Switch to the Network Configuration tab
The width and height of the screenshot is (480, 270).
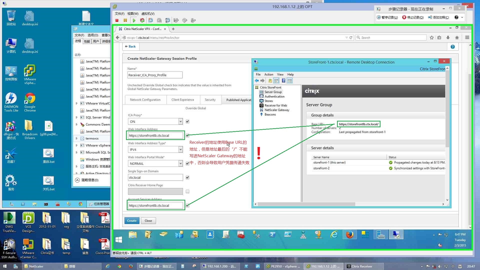tap(145, 100)
